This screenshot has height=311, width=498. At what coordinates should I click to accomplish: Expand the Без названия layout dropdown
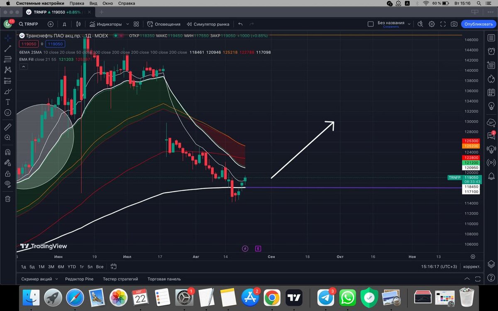[408, 24]
